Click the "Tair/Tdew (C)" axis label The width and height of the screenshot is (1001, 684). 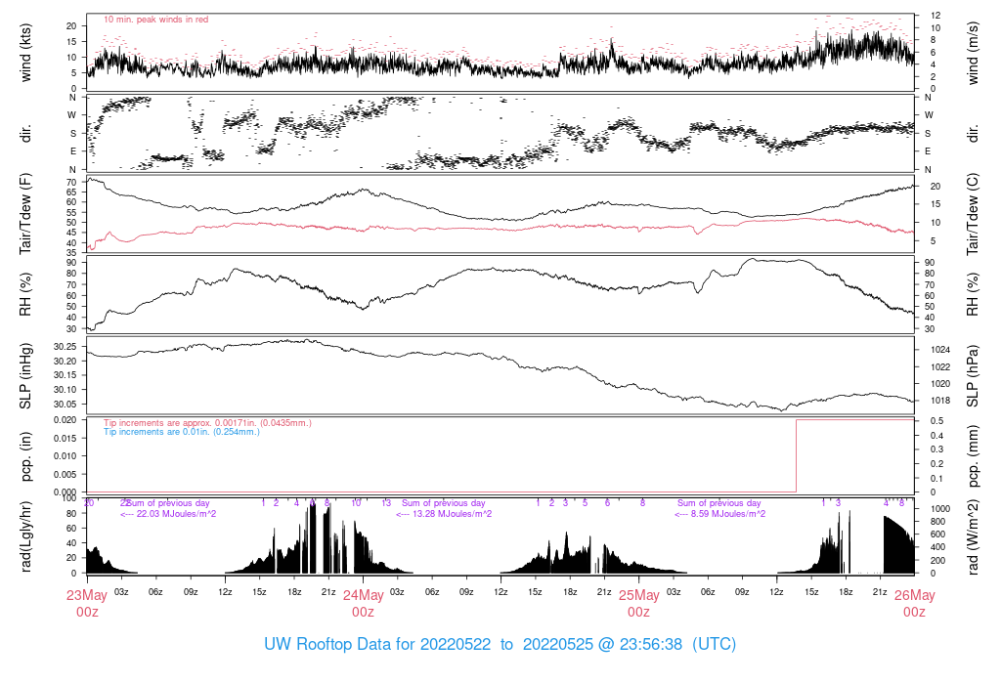click(x=973, y=214)
